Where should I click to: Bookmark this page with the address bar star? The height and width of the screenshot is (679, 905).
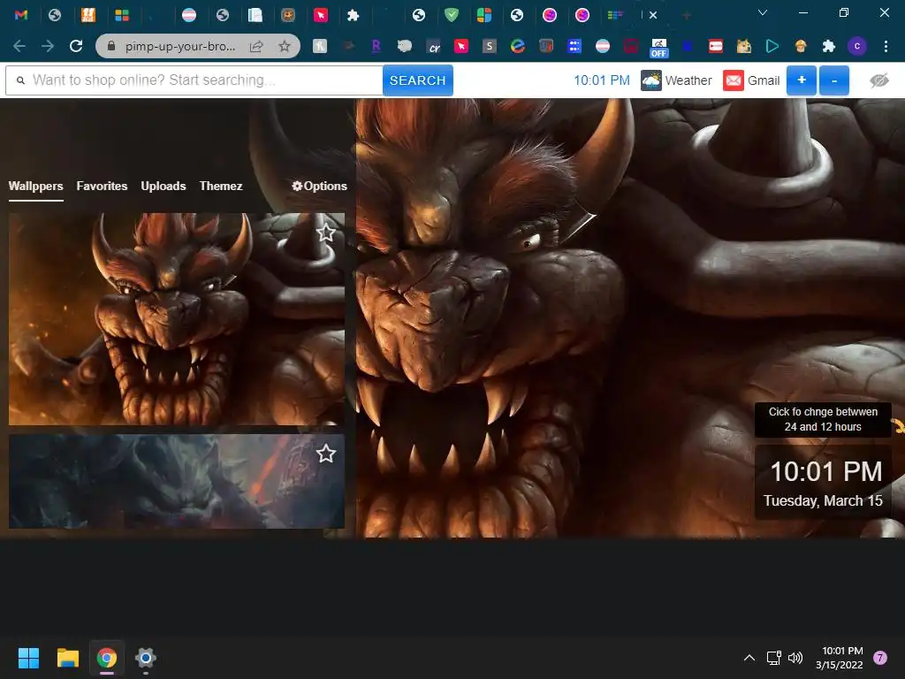pyautogui.click(x=285, y=46)
